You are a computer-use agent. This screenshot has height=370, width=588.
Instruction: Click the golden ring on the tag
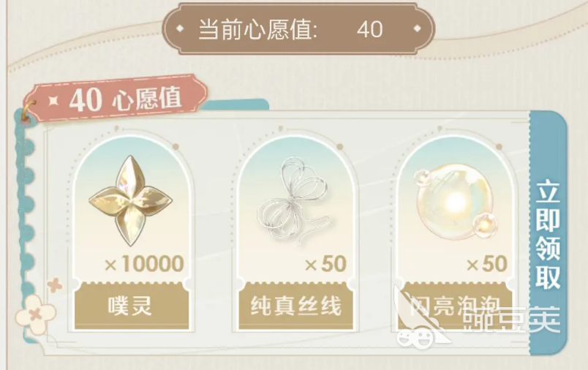pyautogui.click(x=29, y=111)
